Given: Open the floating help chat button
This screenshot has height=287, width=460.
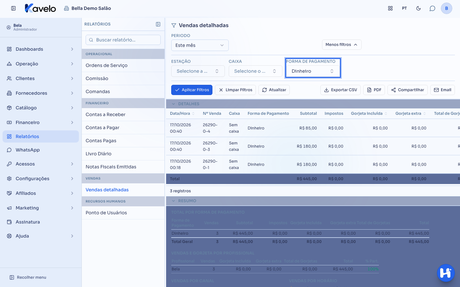Looking at the screenshot, I should tap(446, 273).
